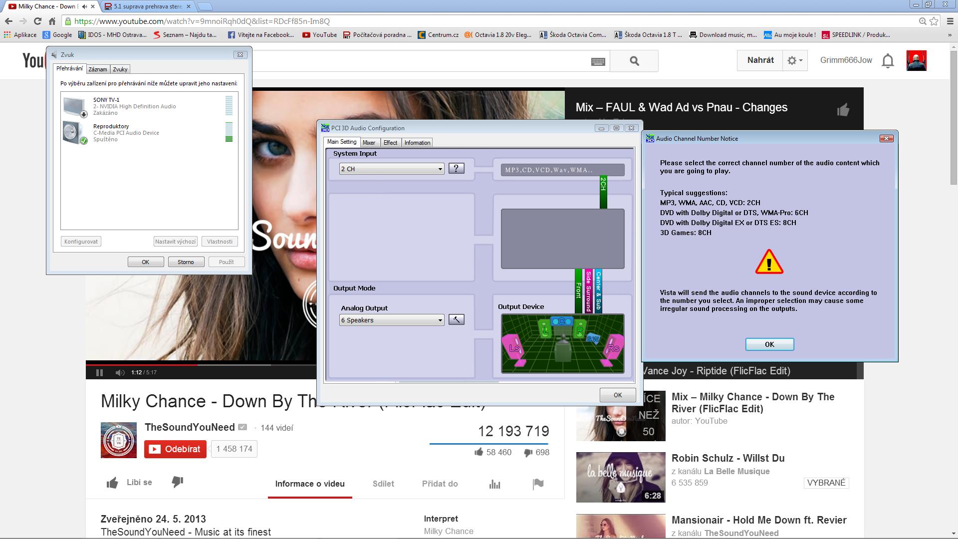The width and height of the screenshot is (958, 539).
Task: Open YouTube settings gear dropdown
Action: [794, 60]
